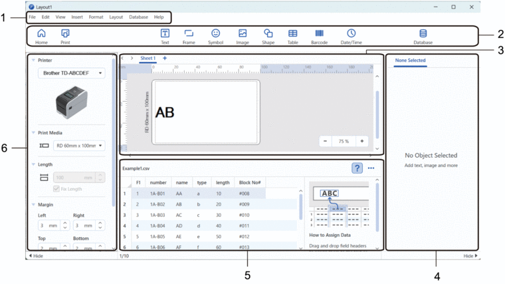
Task: Click the zoom in plus button
Action: pyautogui.click(x=361, y=141)
